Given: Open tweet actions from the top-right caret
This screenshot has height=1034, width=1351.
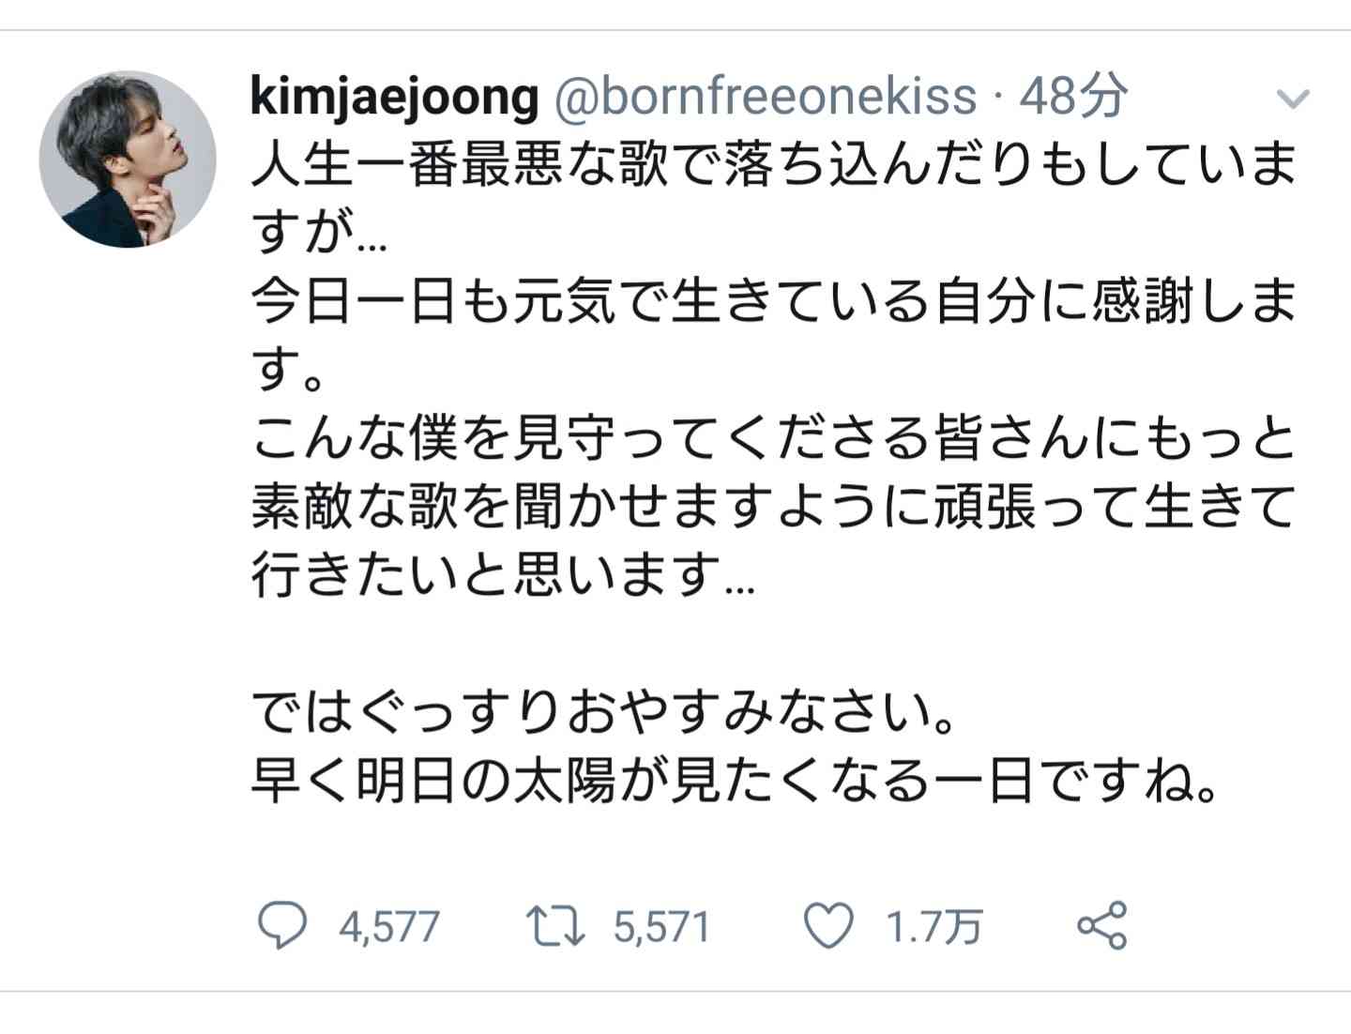Looking at the screenshot, I should click(1295, 97).
